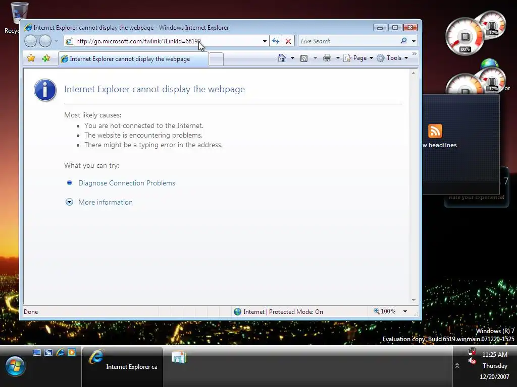
Task: Open the Favorites Center star
Action: pyautogui.click(x=31, y=58)
